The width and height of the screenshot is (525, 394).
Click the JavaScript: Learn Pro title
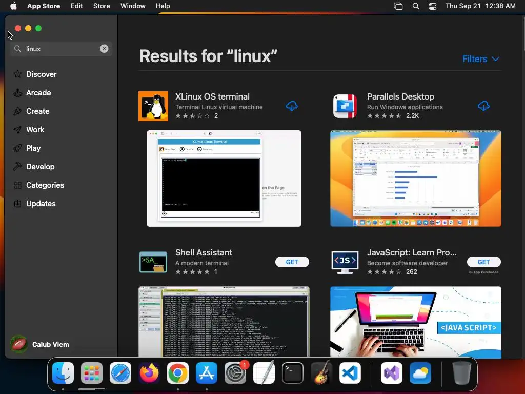412,252
